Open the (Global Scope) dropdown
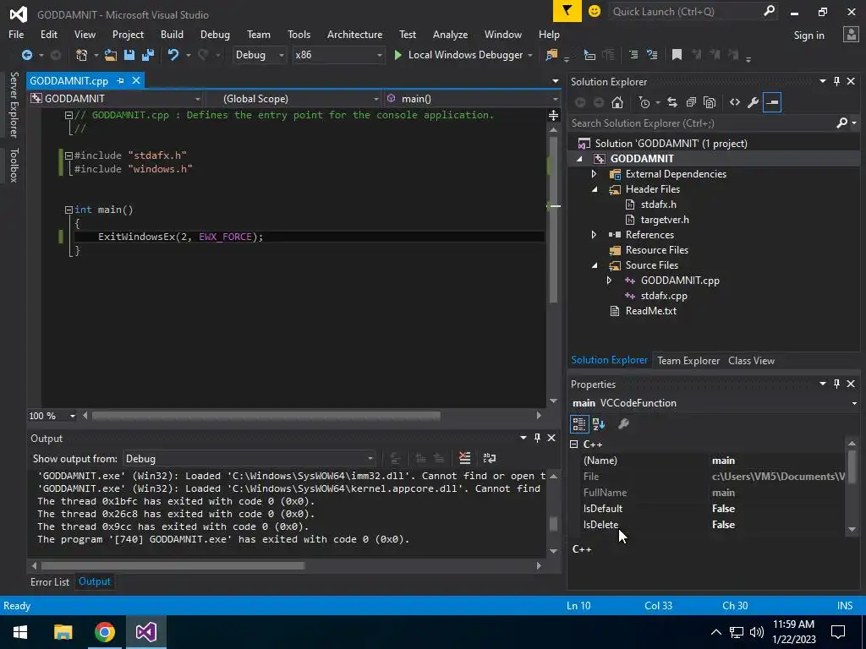This screenshot has height=649, width=866. pos(293,99)
